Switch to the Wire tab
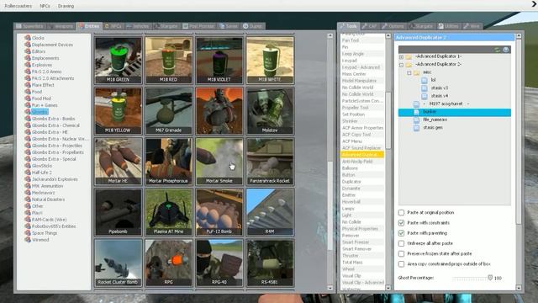The width and height of the screenshot is (538, 303). 472,26
